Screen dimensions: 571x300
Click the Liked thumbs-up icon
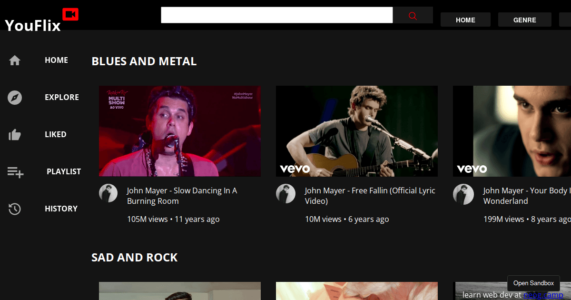pyautogui.click(x=15, y=135)
